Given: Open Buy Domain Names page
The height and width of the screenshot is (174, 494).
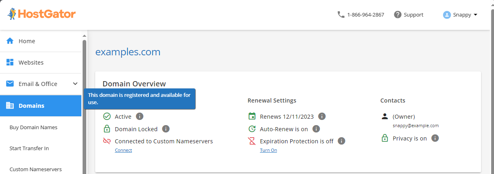Looking at the screenshot, I should tap(33, 127).
